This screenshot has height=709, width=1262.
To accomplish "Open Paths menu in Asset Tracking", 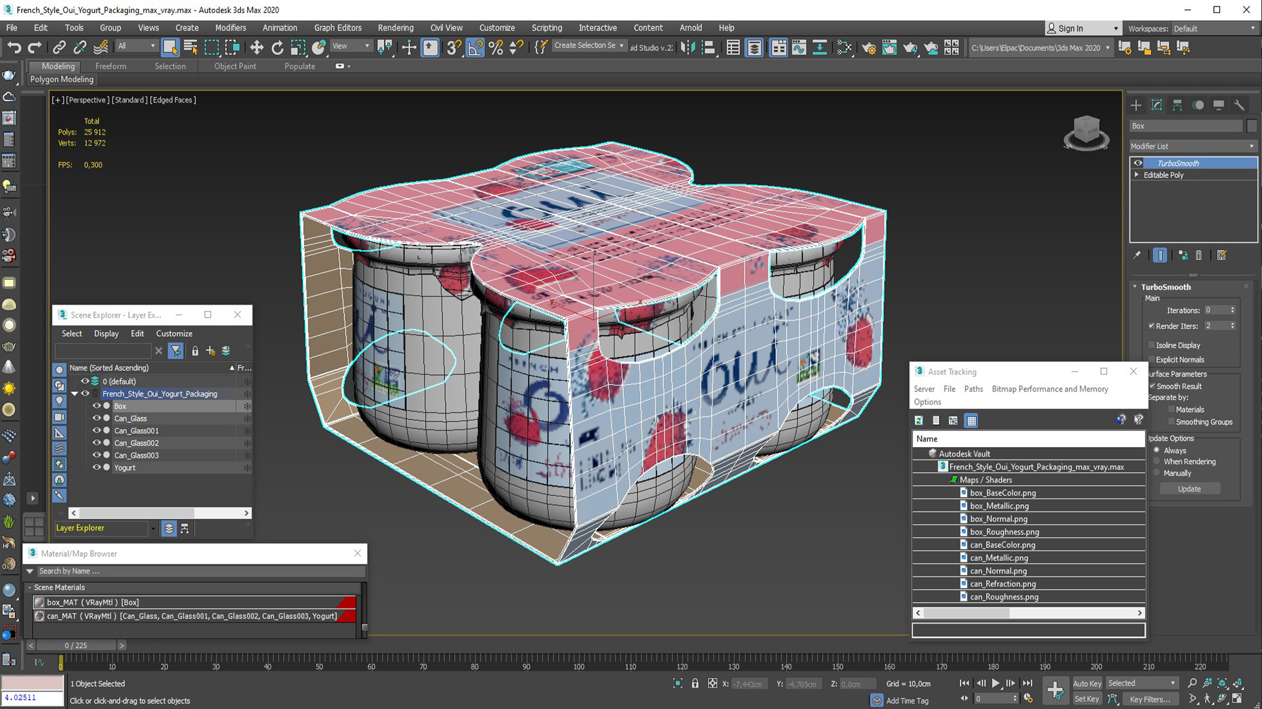I will pyautogui.click(x=973, y=389).
